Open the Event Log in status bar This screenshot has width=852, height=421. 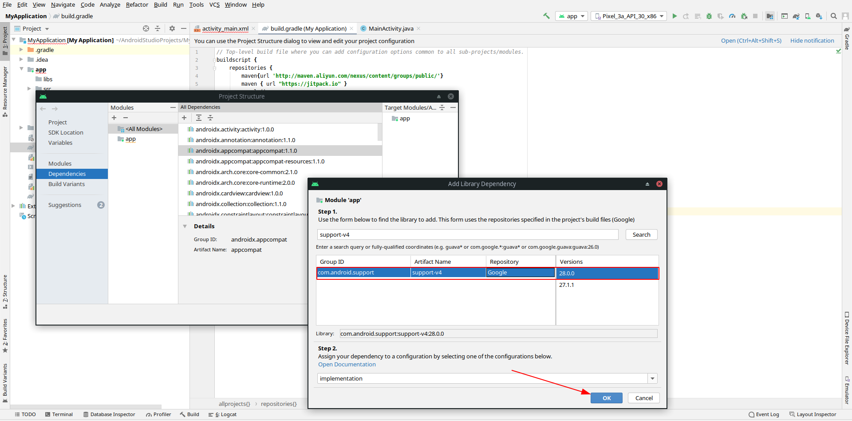coord(763,414)
